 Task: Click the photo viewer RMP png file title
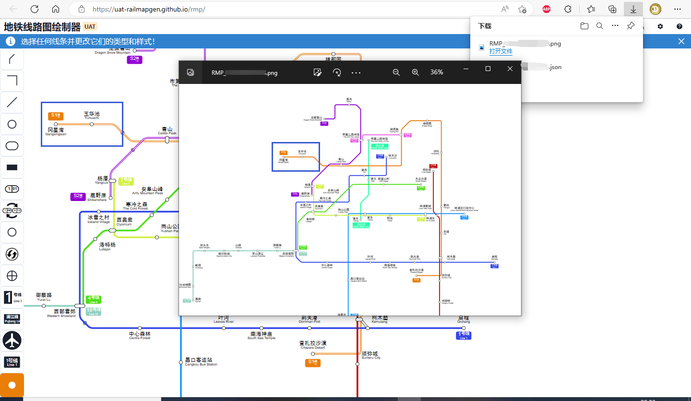pyautogui.click(x=244, y=73)
